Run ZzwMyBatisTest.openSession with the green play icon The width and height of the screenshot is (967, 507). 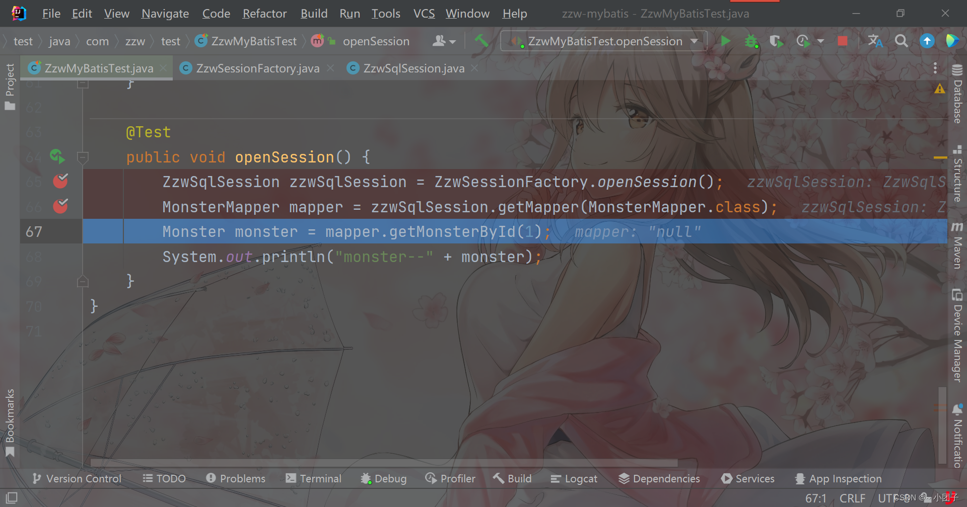point(726,41)
